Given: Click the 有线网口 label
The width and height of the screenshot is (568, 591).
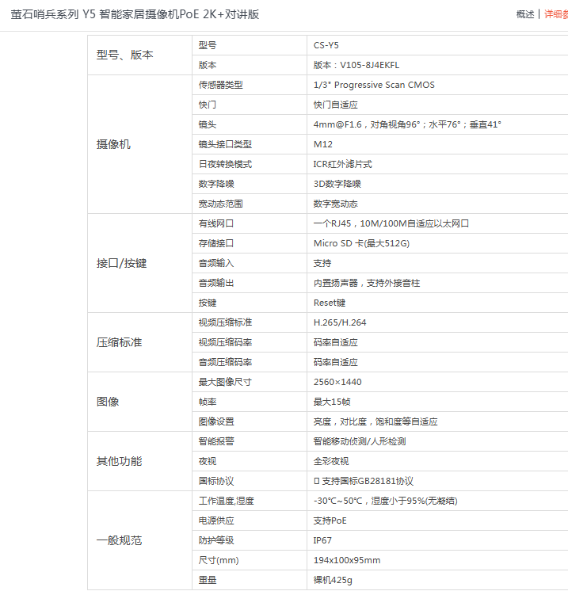Looking at the screenshot, I should tap(216, 223).
